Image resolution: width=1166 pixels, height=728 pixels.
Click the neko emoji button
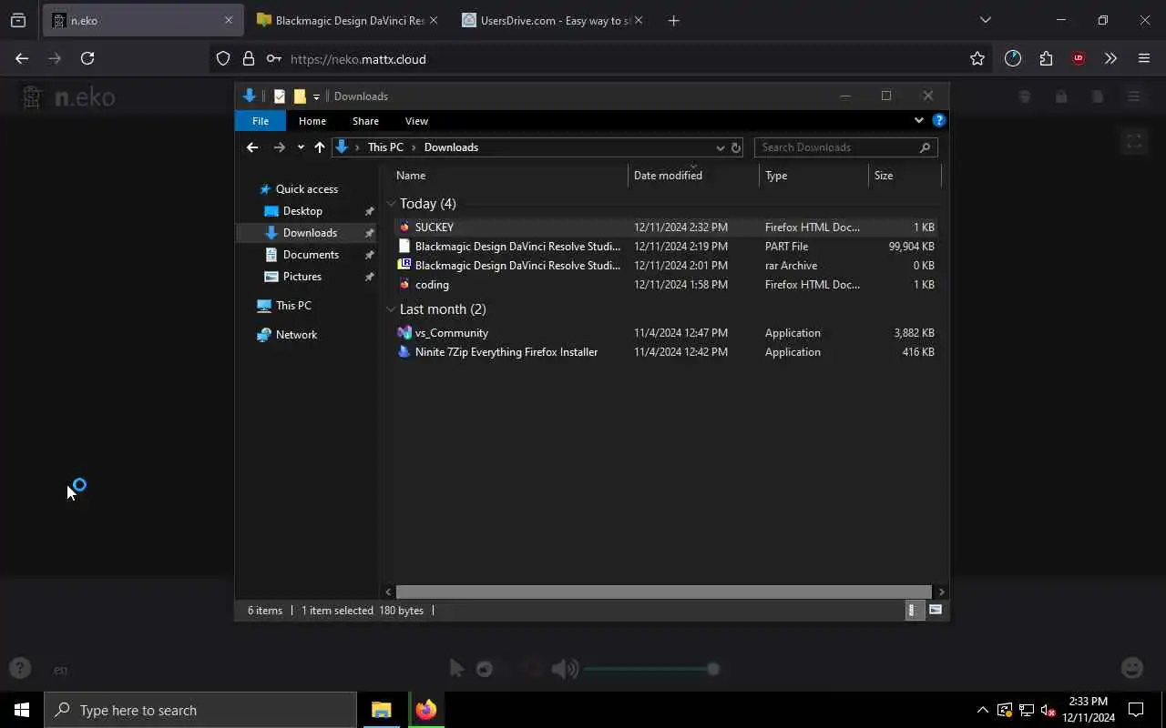pyautogui.click(x=1132, y=668)
